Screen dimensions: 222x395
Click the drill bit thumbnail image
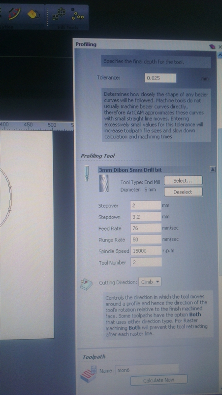pos(104,183)
